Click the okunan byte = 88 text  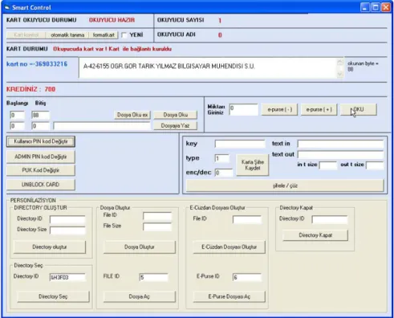[363, 67]
